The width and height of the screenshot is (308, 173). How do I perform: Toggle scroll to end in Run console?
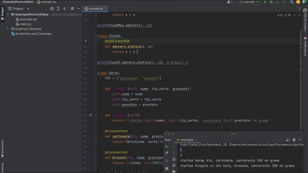coord(174,165)
